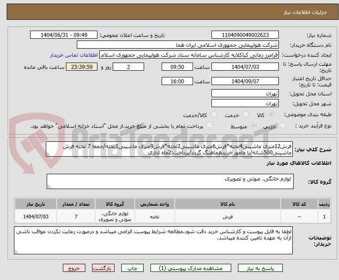Click the requester field فرامرز زمانی کیاکلایه

point(189,55)
